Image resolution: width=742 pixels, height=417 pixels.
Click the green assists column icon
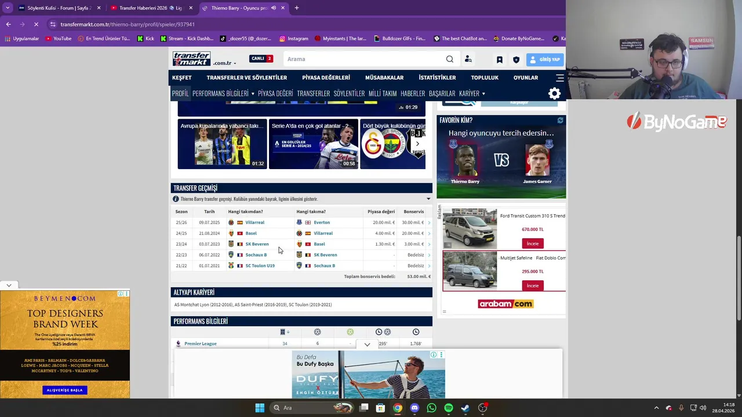click(x=350, y=332)
